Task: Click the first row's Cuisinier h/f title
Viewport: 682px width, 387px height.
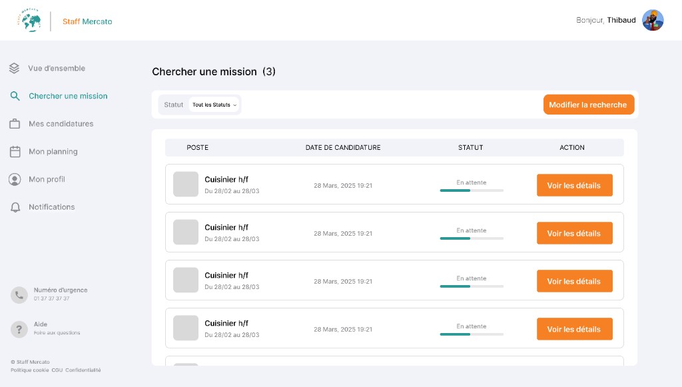Action: 226,180
